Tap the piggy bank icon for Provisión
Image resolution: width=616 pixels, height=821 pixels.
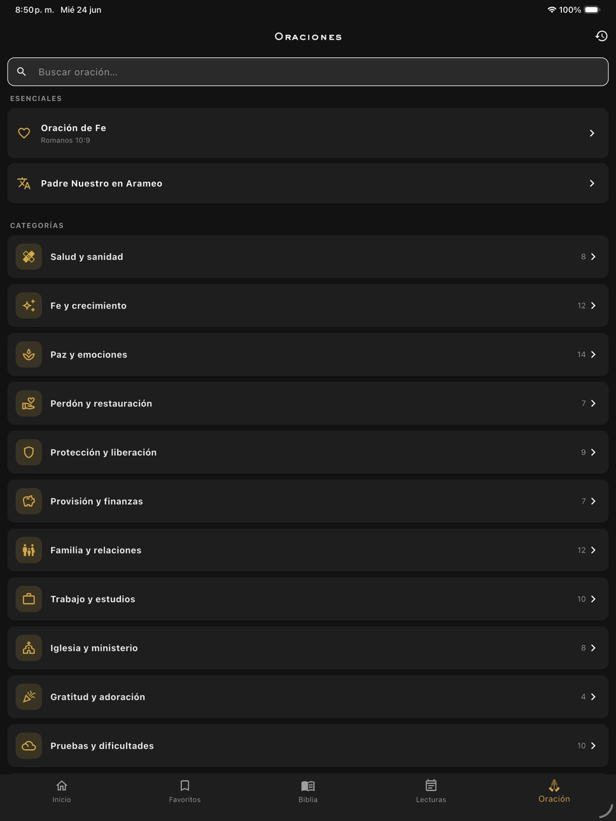point(29,502)
